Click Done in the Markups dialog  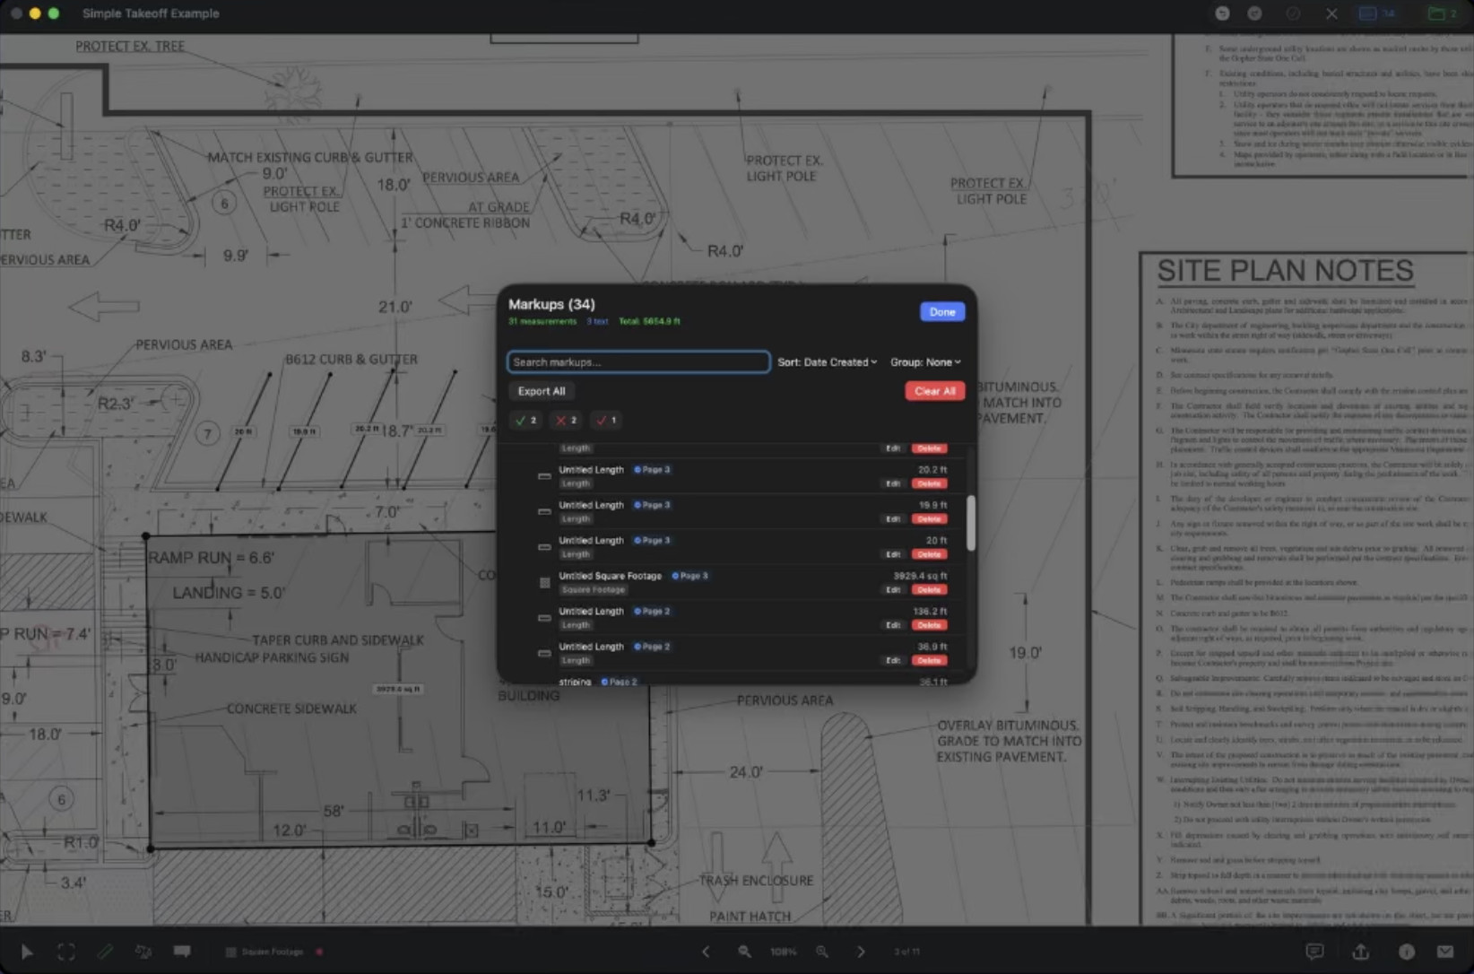point(942,312)
